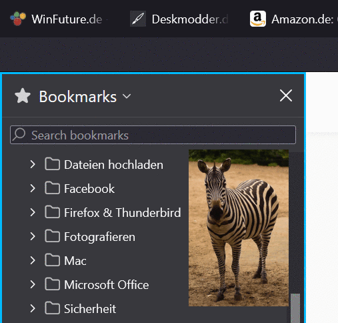The height and width of the screenshot is (323, 338).
Task: Focus the Search bookmarks field
Action: point(153,135)
